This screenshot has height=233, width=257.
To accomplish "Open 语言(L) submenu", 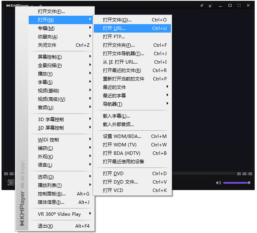I will pyautogui.click(x=61, y=165).
